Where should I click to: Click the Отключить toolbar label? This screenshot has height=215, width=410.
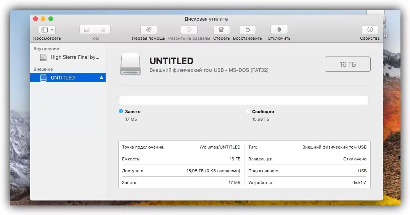279,38
